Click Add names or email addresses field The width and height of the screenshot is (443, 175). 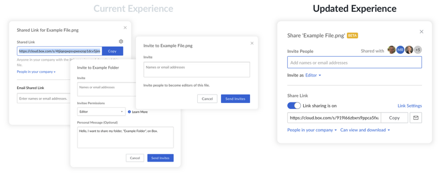355,62
